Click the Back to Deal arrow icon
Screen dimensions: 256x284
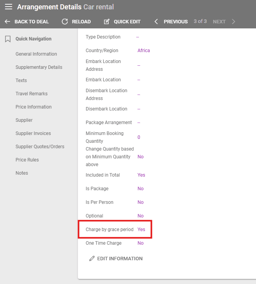click(x=7, y=22)
